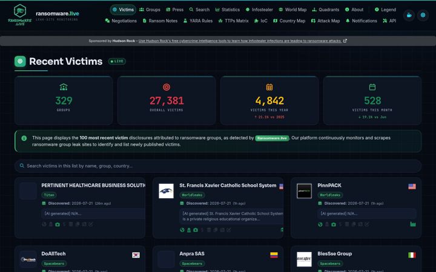
Task: Click the Colombia flag on Anpra SAS card
Action: point(274,255)
